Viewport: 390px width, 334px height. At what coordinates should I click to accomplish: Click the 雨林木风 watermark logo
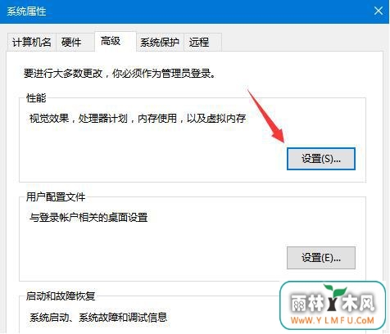point(333,305)
